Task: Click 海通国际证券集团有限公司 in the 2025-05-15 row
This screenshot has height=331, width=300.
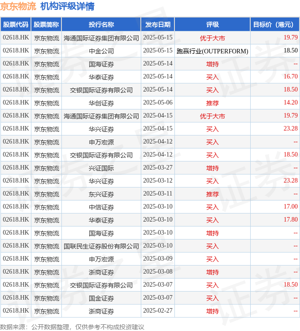Action: (101, 38)
